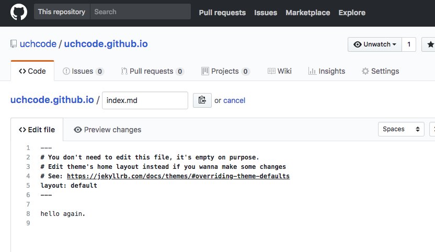Open the repository Issues tab

pos(83,71)
